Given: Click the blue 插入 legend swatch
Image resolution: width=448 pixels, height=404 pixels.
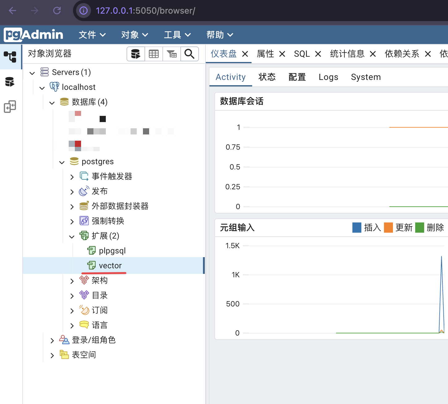Looking at the screenshot, I should tap(357, 228).
